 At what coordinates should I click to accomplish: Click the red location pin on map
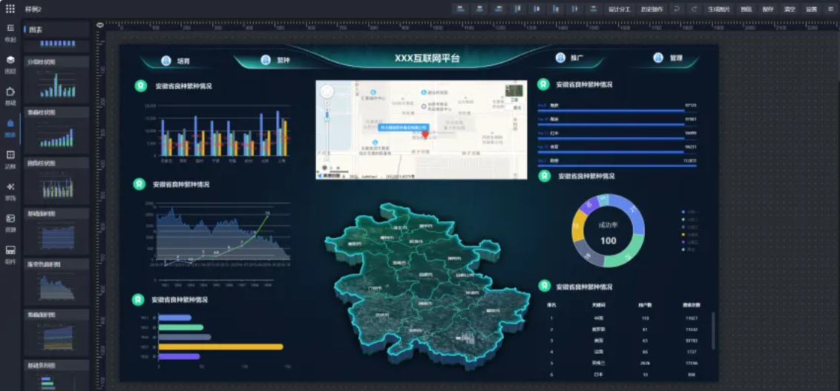point(425,134)
